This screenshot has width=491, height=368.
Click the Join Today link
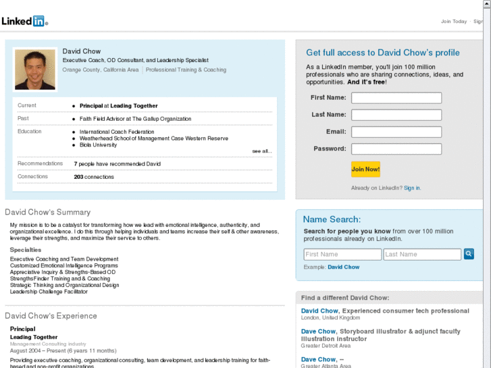[x=454, y=22]
